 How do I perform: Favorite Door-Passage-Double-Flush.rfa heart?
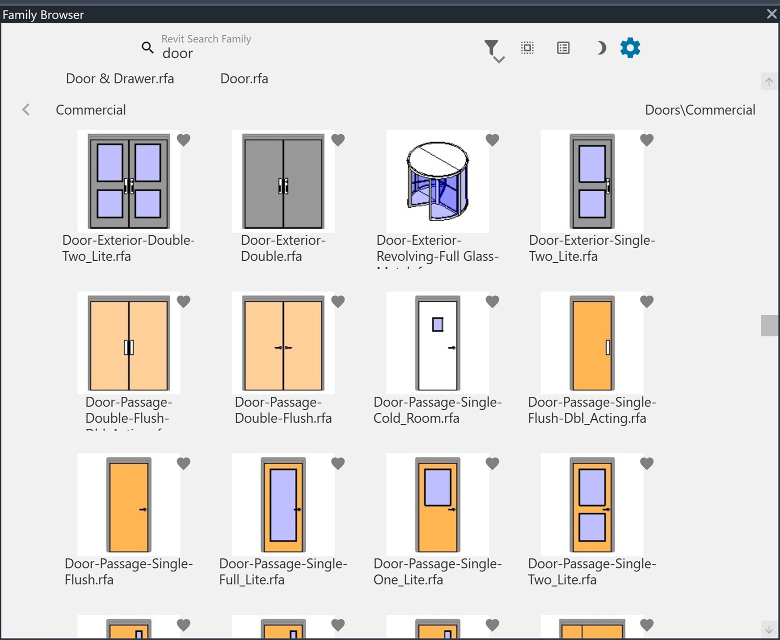point(338,302)
